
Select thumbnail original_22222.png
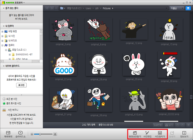click(169, 99)
